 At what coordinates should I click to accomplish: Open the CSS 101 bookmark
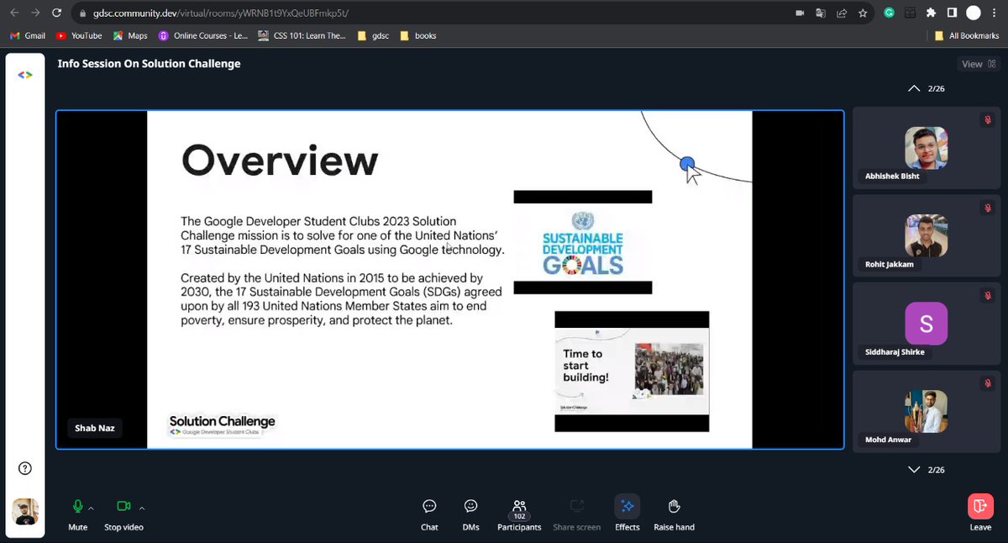(x=302, y=35)
